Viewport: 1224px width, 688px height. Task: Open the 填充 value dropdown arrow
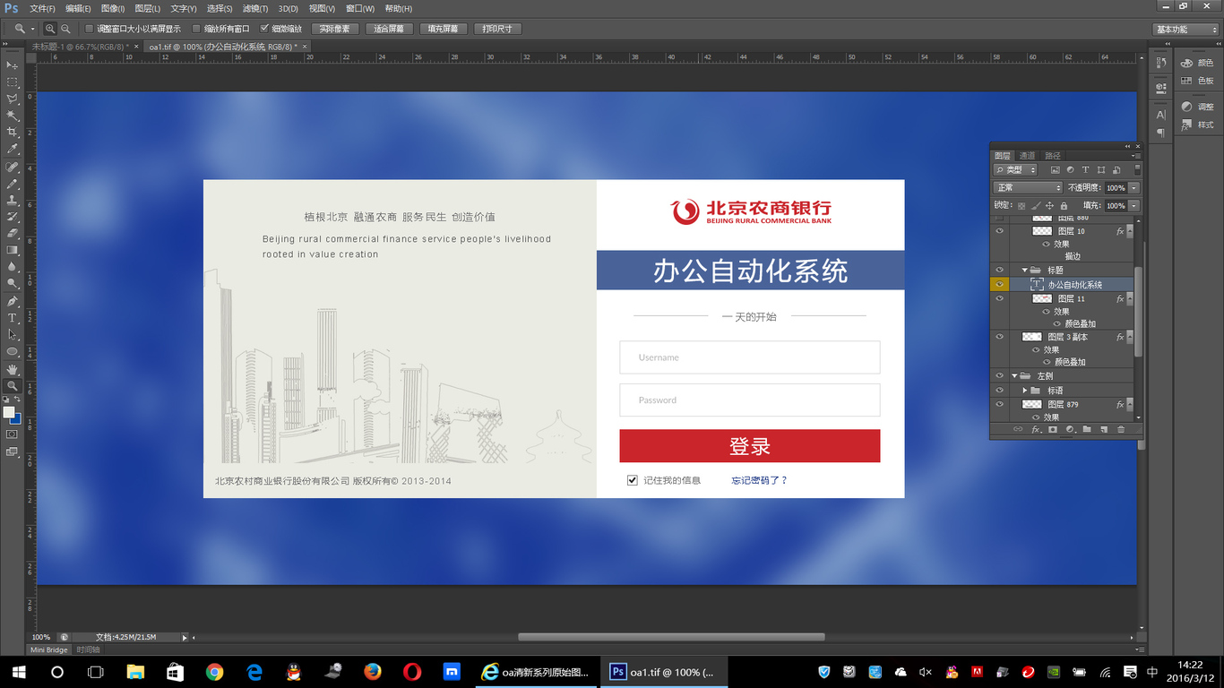coord(1134,206)
